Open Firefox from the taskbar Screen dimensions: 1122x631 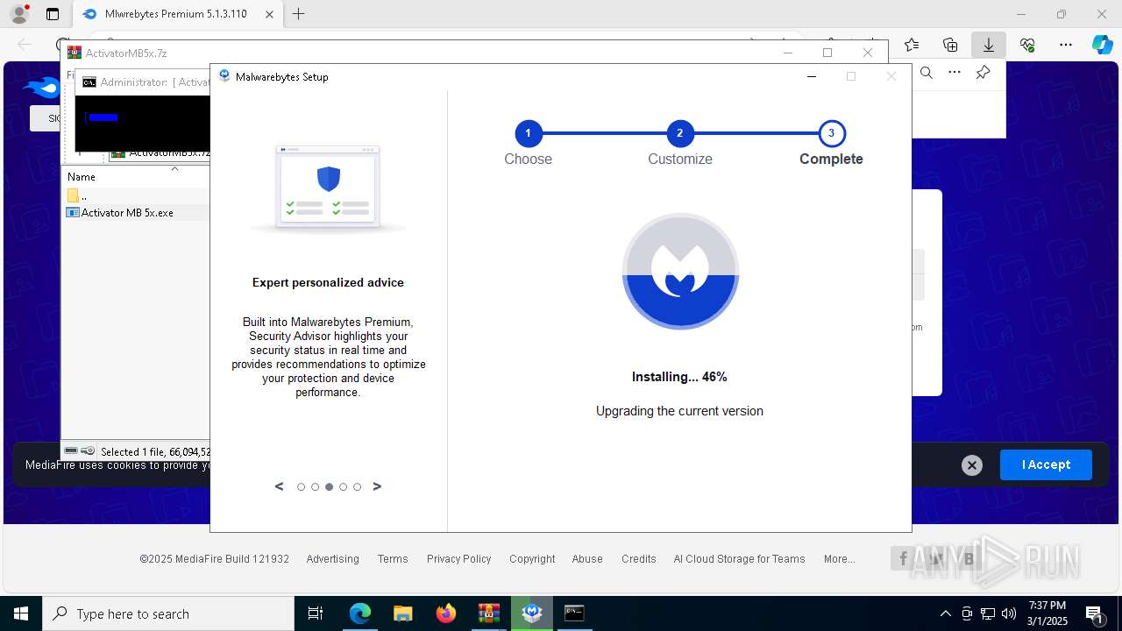point(446,613)
